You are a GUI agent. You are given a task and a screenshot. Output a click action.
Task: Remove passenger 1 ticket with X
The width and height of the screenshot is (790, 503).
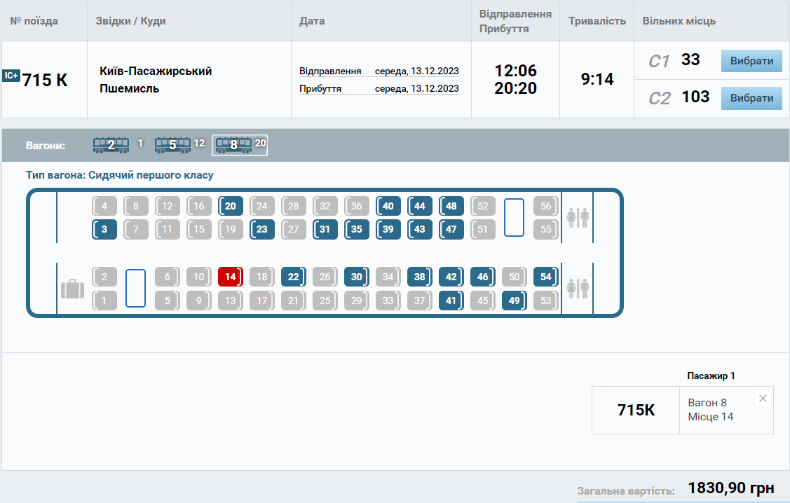[x=763, y=398]
